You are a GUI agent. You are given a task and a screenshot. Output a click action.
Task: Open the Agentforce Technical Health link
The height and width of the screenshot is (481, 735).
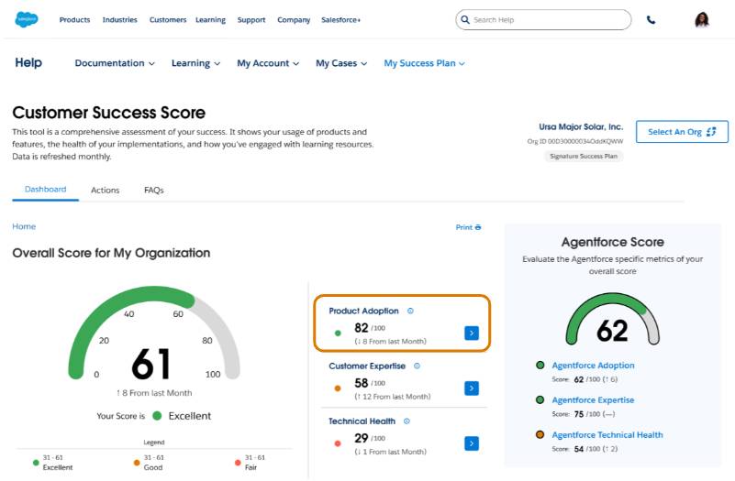pyautogui.click(x=607, y=434)
